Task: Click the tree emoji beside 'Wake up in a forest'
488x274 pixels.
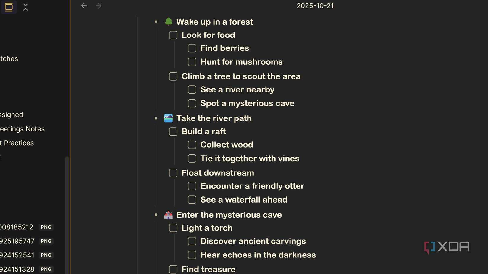Action: pyautogui.click(x=168, y=21)
